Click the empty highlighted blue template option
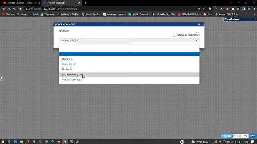This screenshot has width=257, height=144. pos(129,54)
